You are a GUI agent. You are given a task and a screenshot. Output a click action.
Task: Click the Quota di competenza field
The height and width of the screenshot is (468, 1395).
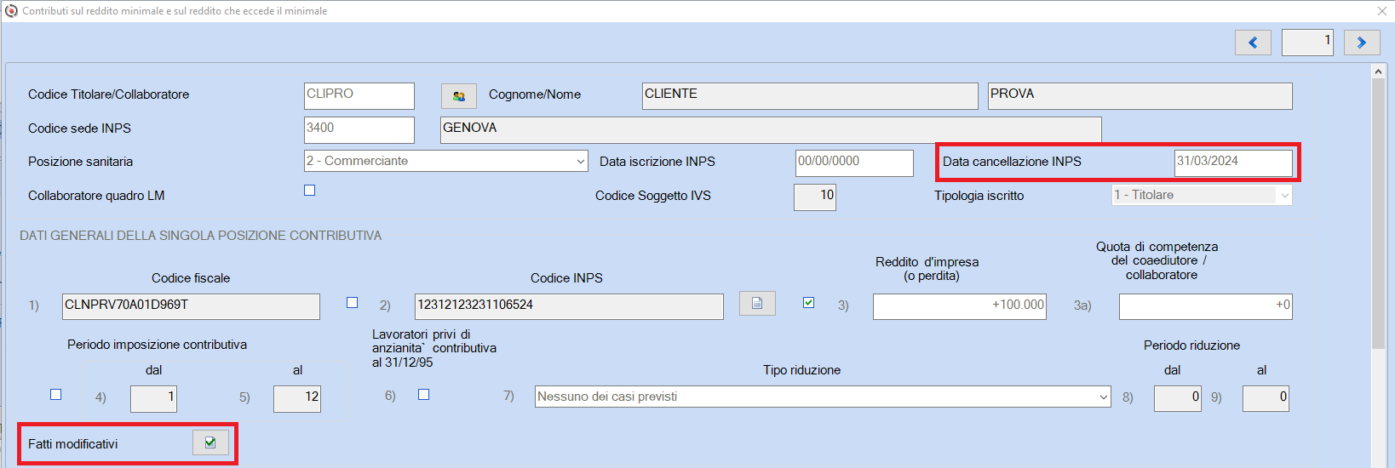point(1206,306)
